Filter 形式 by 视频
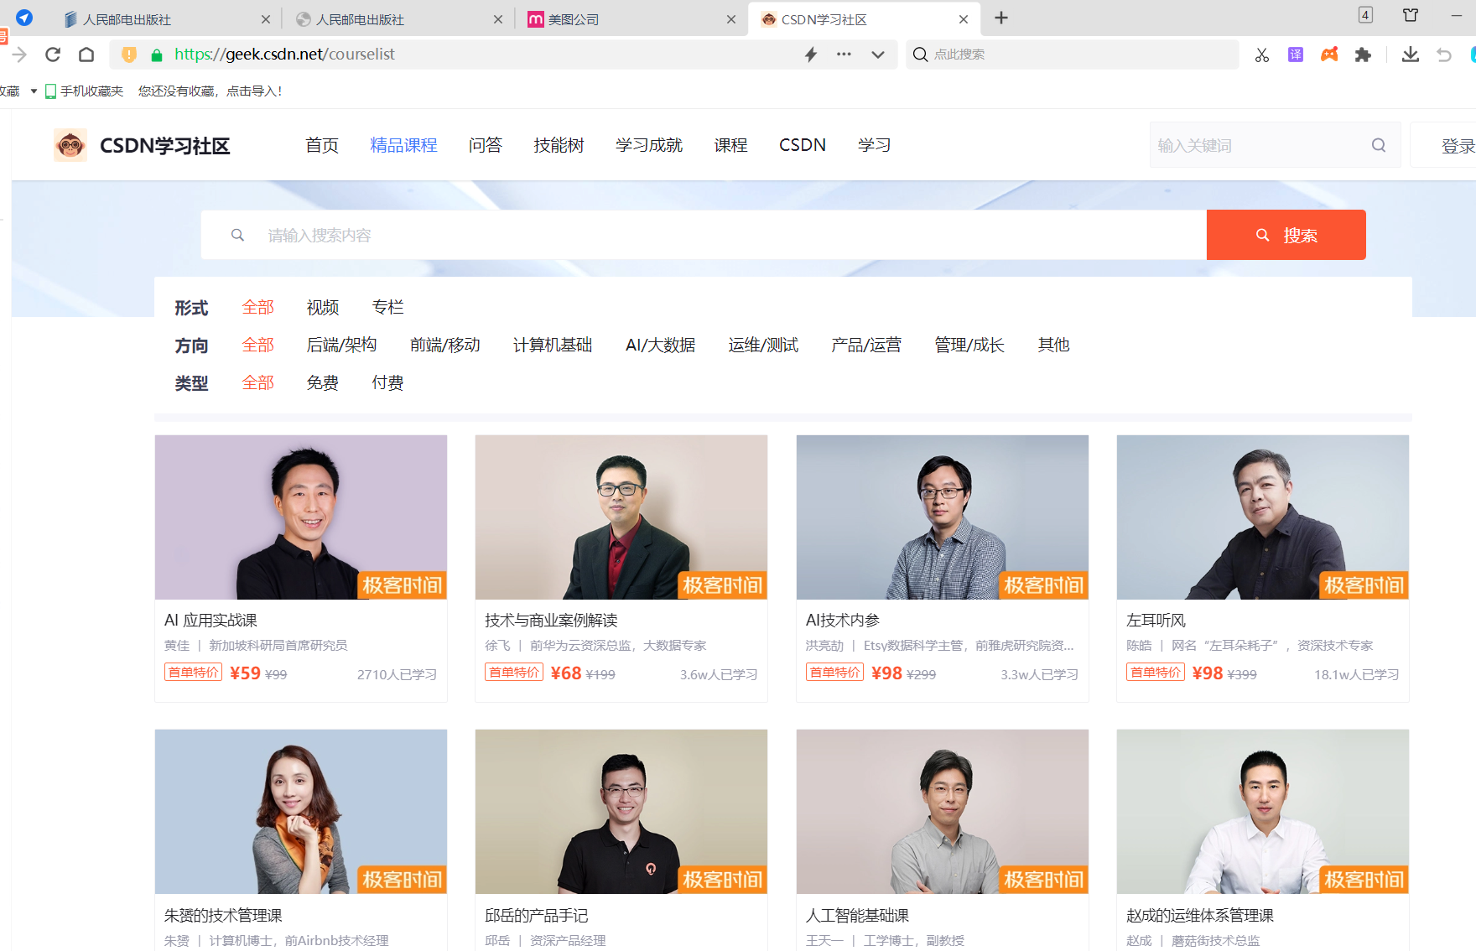Image resolution: width=1476 pixels, height=951 pixels. point(323,308)
